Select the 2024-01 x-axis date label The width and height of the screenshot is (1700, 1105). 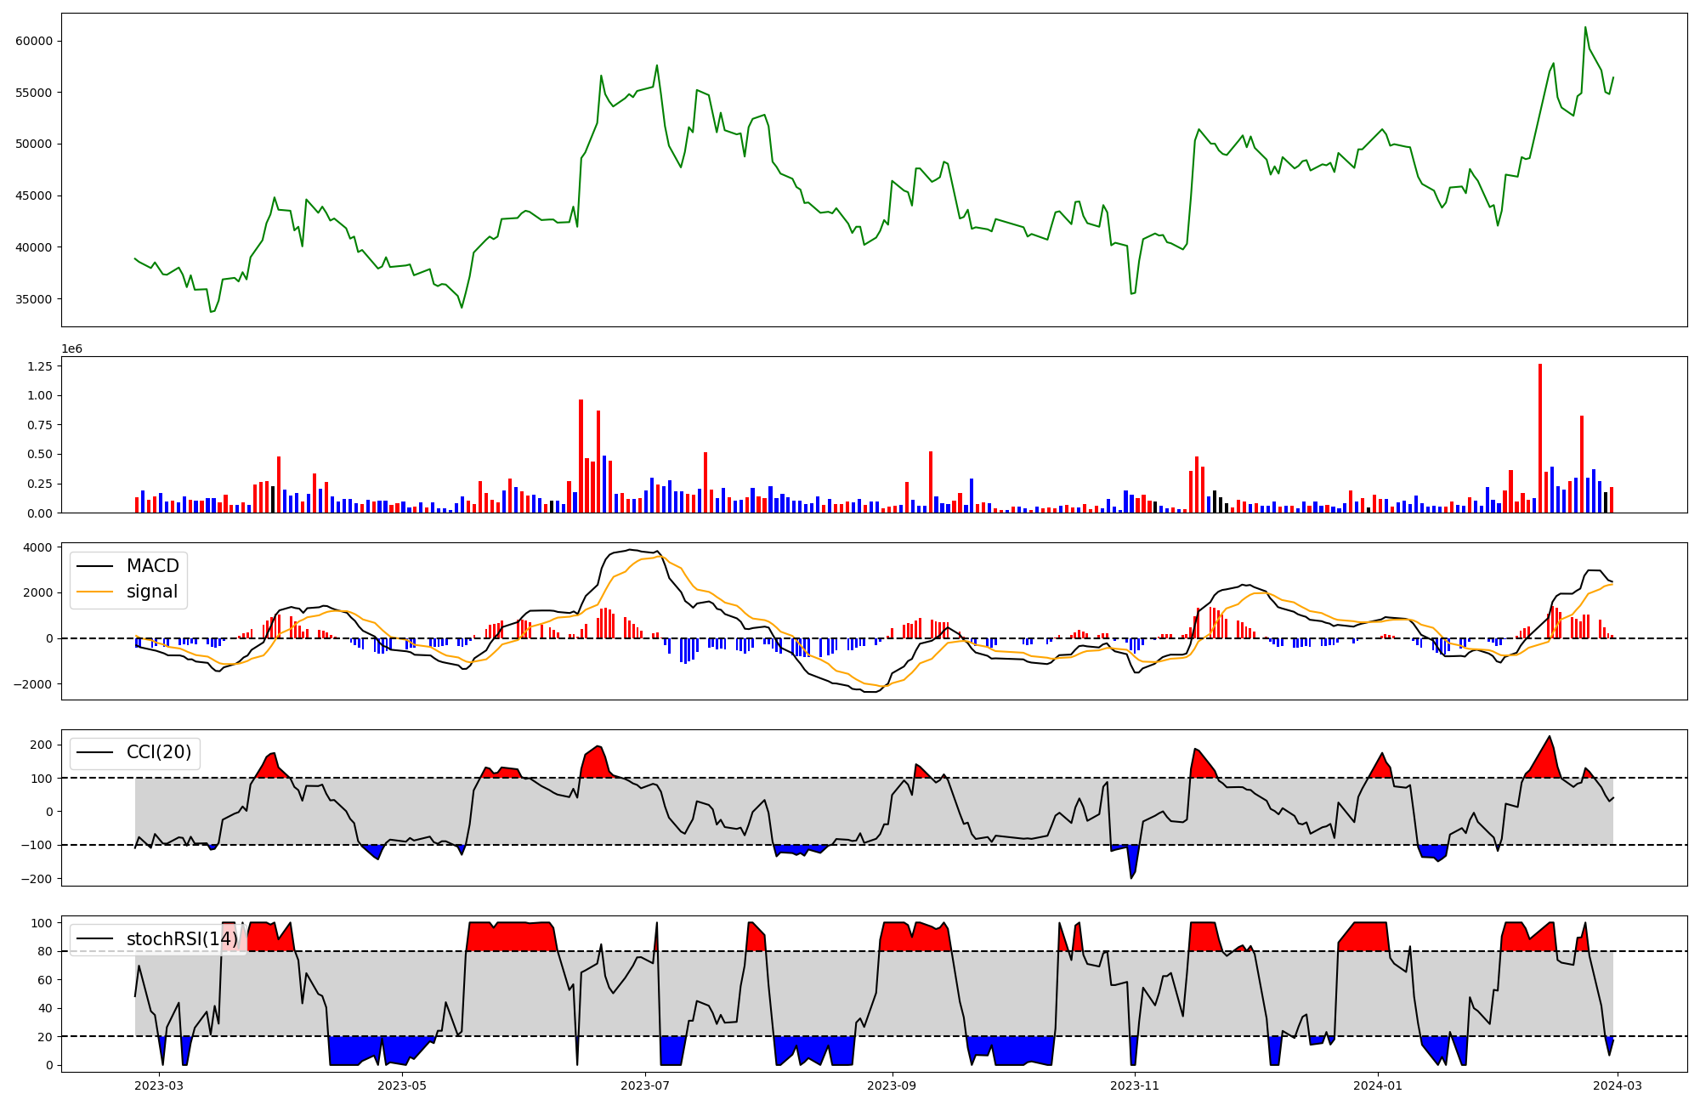(x=1377, y=1085)
